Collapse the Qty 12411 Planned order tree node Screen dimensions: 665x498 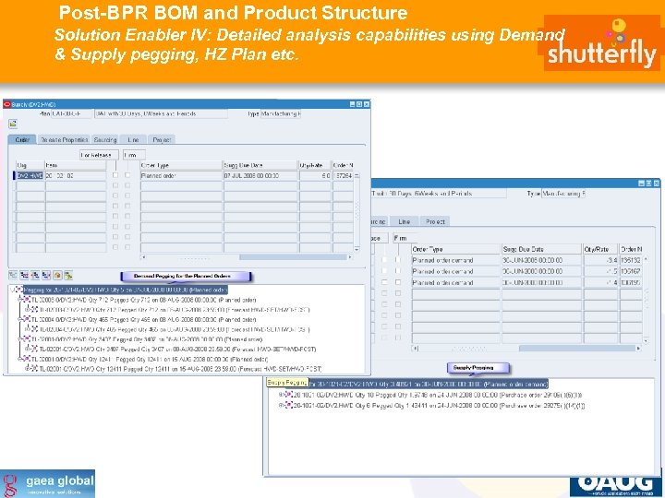pyautogui.click(x=20, y=359)
